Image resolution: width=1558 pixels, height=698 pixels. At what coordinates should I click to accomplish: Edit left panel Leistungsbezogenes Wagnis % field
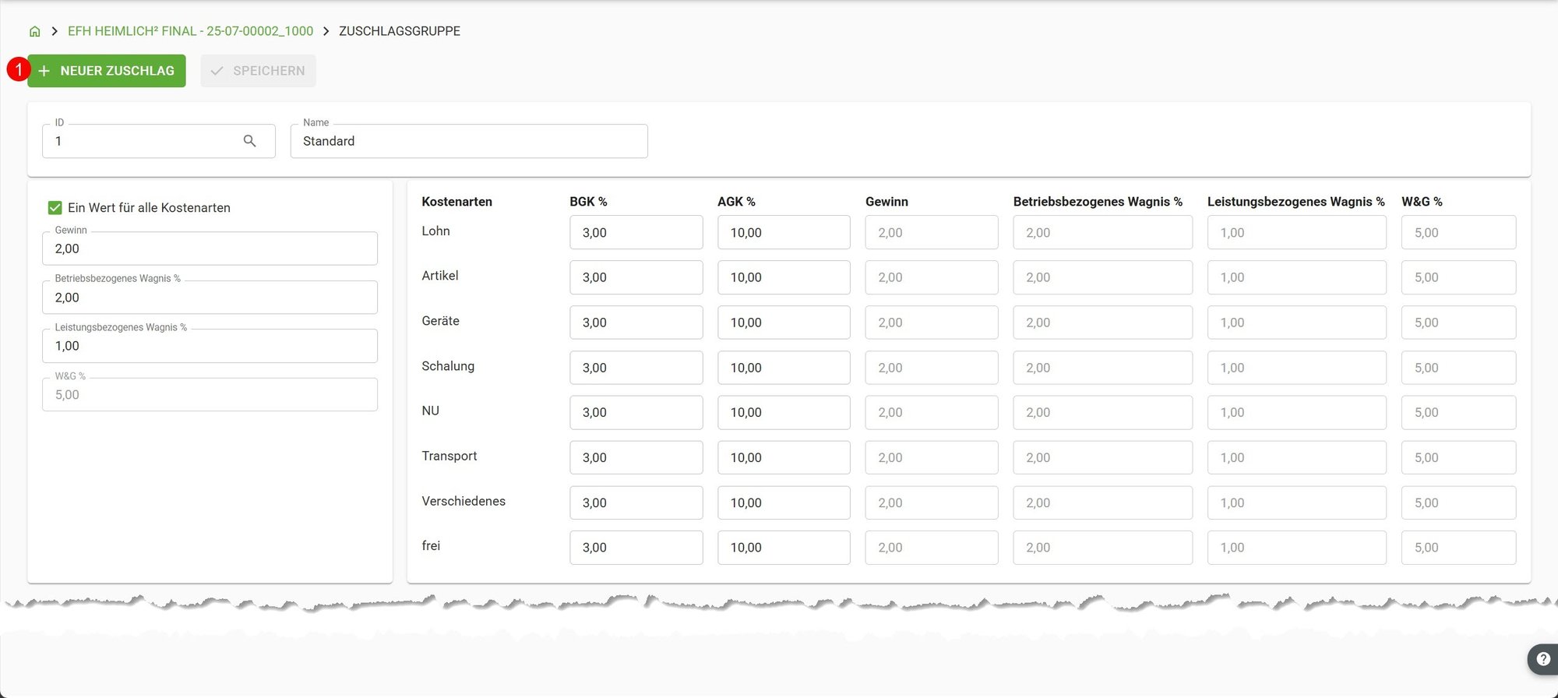(x=210, y=346)
